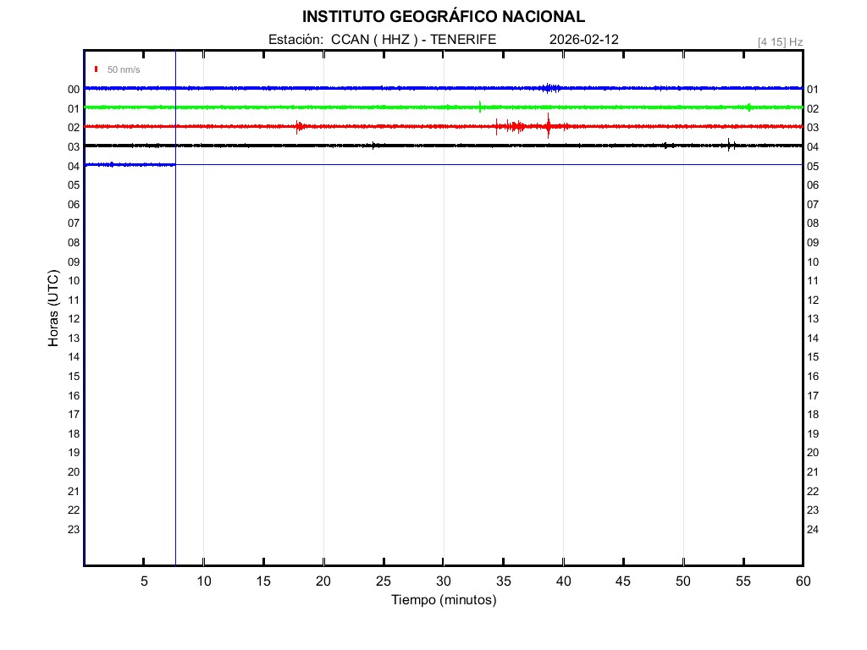Click the green trace spike near minute 33

pos(480,107)
